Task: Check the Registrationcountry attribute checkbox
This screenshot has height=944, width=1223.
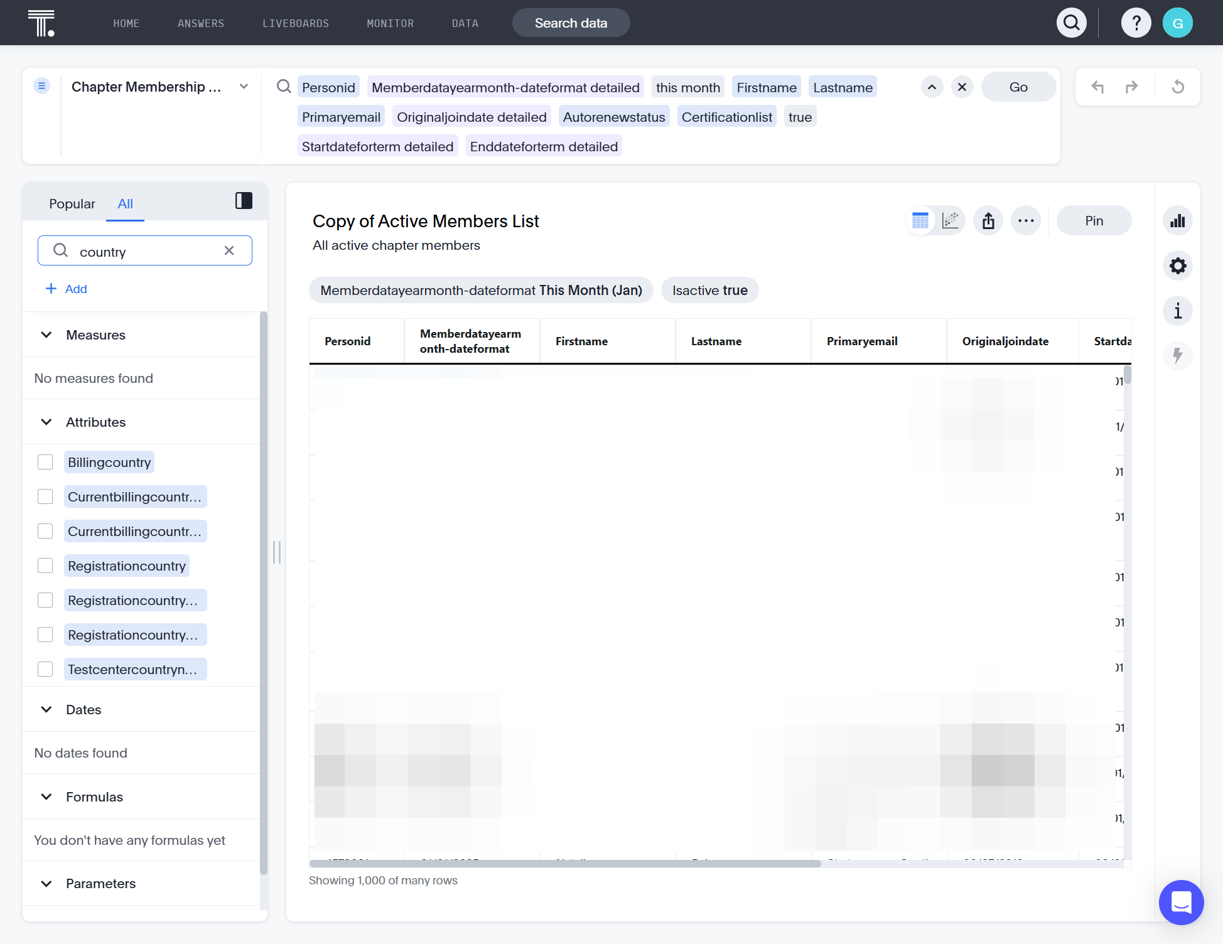Action: point(45,566)
